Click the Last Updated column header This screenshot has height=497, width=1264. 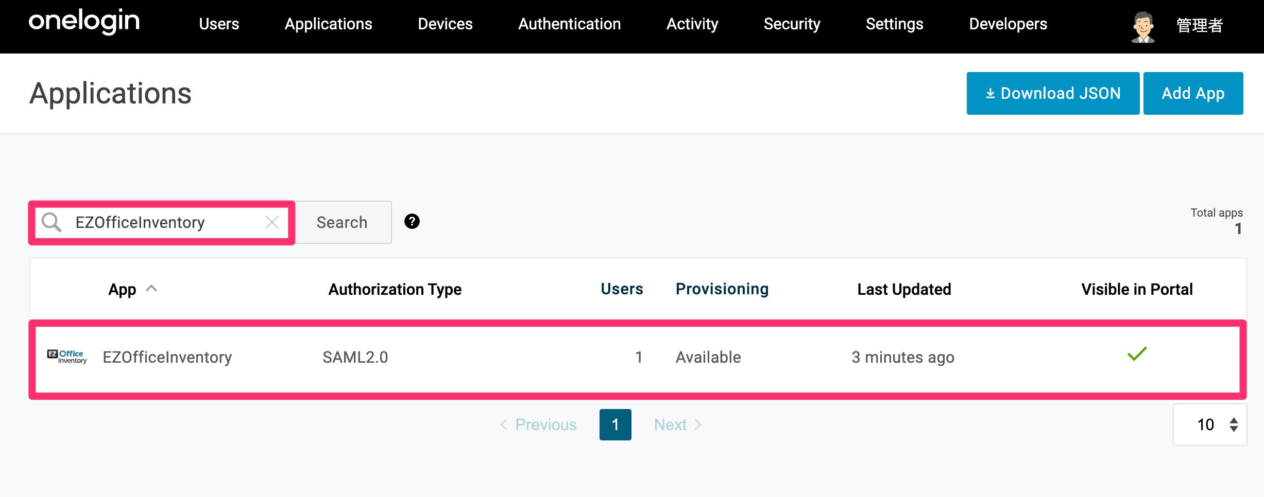(x=904, y=289)
